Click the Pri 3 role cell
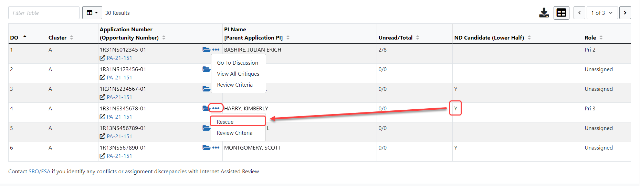 [590, 108]
